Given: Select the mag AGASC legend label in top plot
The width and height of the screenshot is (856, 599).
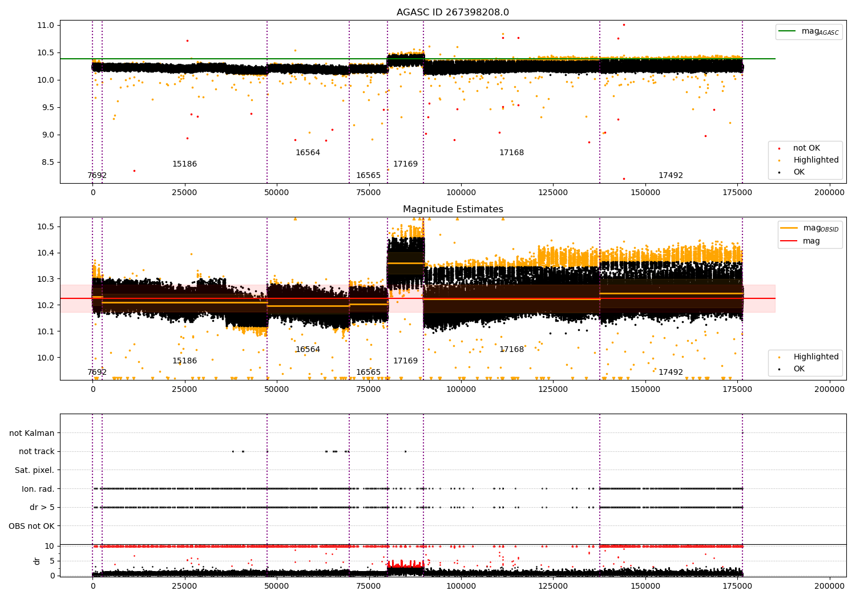Looking at the screenshot, I should click(x=820, y=31).
